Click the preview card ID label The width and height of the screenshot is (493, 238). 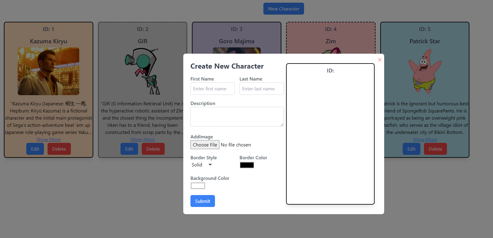pyautogui.click(x=330, y=71)
